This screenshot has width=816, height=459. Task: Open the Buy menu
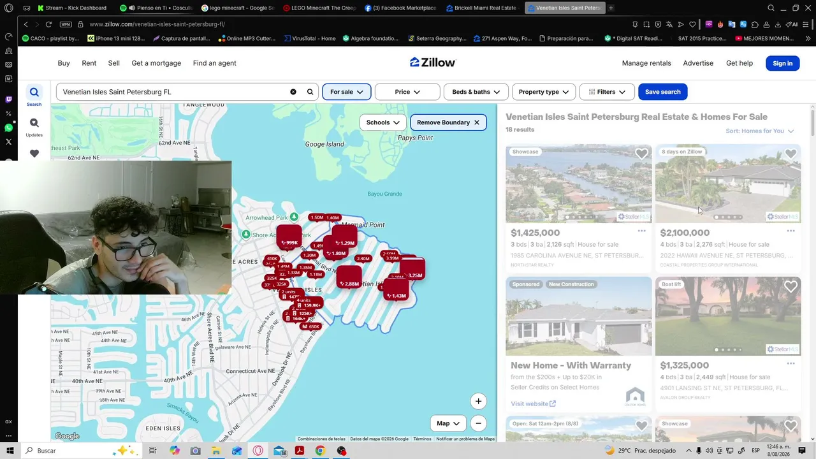[64, 63]
